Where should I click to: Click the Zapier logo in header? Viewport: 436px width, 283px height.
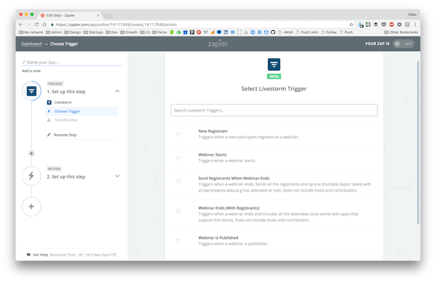tap(218, 44)
